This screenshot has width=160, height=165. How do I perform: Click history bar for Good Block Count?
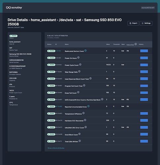144,134
